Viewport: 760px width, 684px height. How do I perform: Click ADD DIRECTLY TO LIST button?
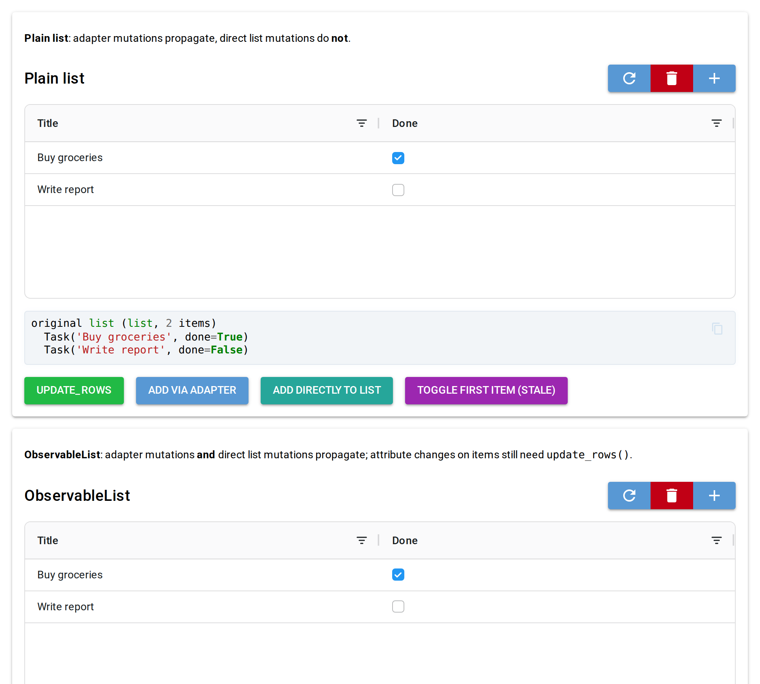pyautogui.click(x=327, y=390)
